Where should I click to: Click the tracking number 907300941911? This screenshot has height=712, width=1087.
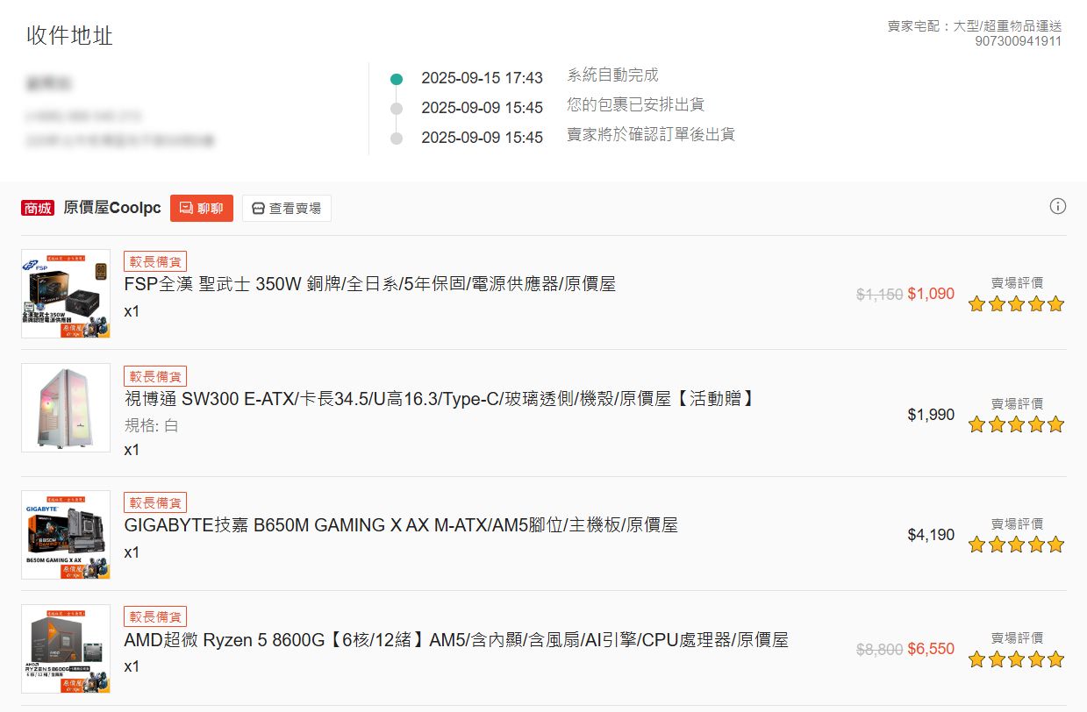coord(1018,41)
